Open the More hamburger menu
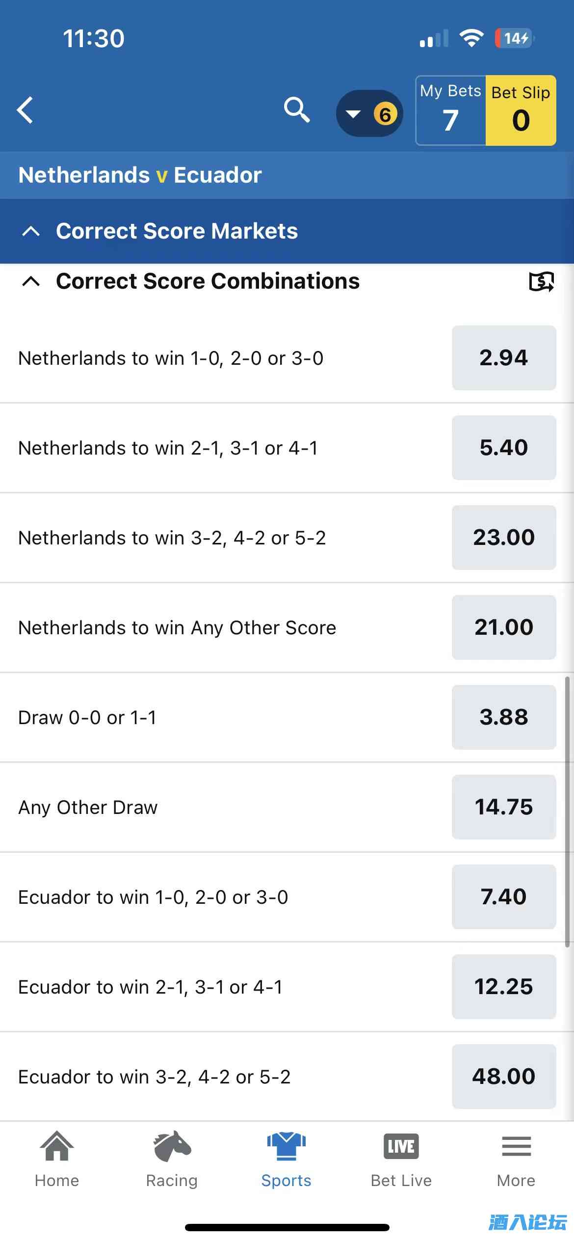The height and width of the screenshot is (1243, 574). [x=516, y=1160]
